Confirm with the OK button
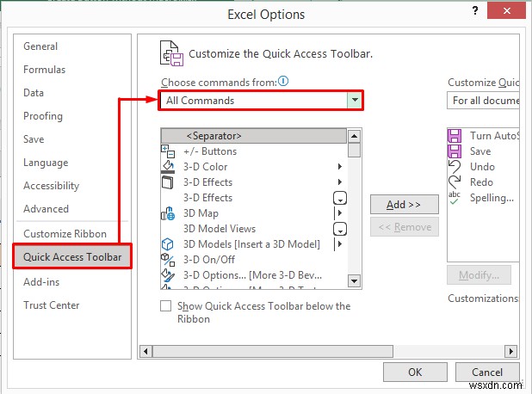Image resolution: width=532 pixels, height=394 pixels. coord(415,372)
